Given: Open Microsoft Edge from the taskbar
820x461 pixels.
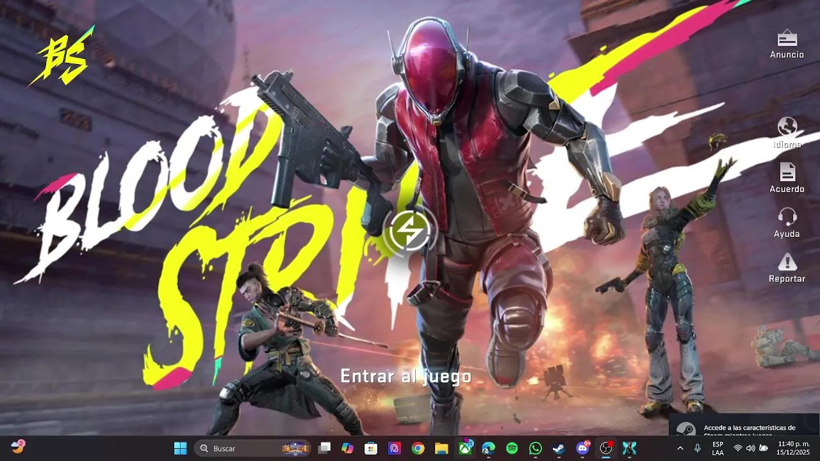Looking at the screenshot, I should pyautogui.click(x=488, y=448).
